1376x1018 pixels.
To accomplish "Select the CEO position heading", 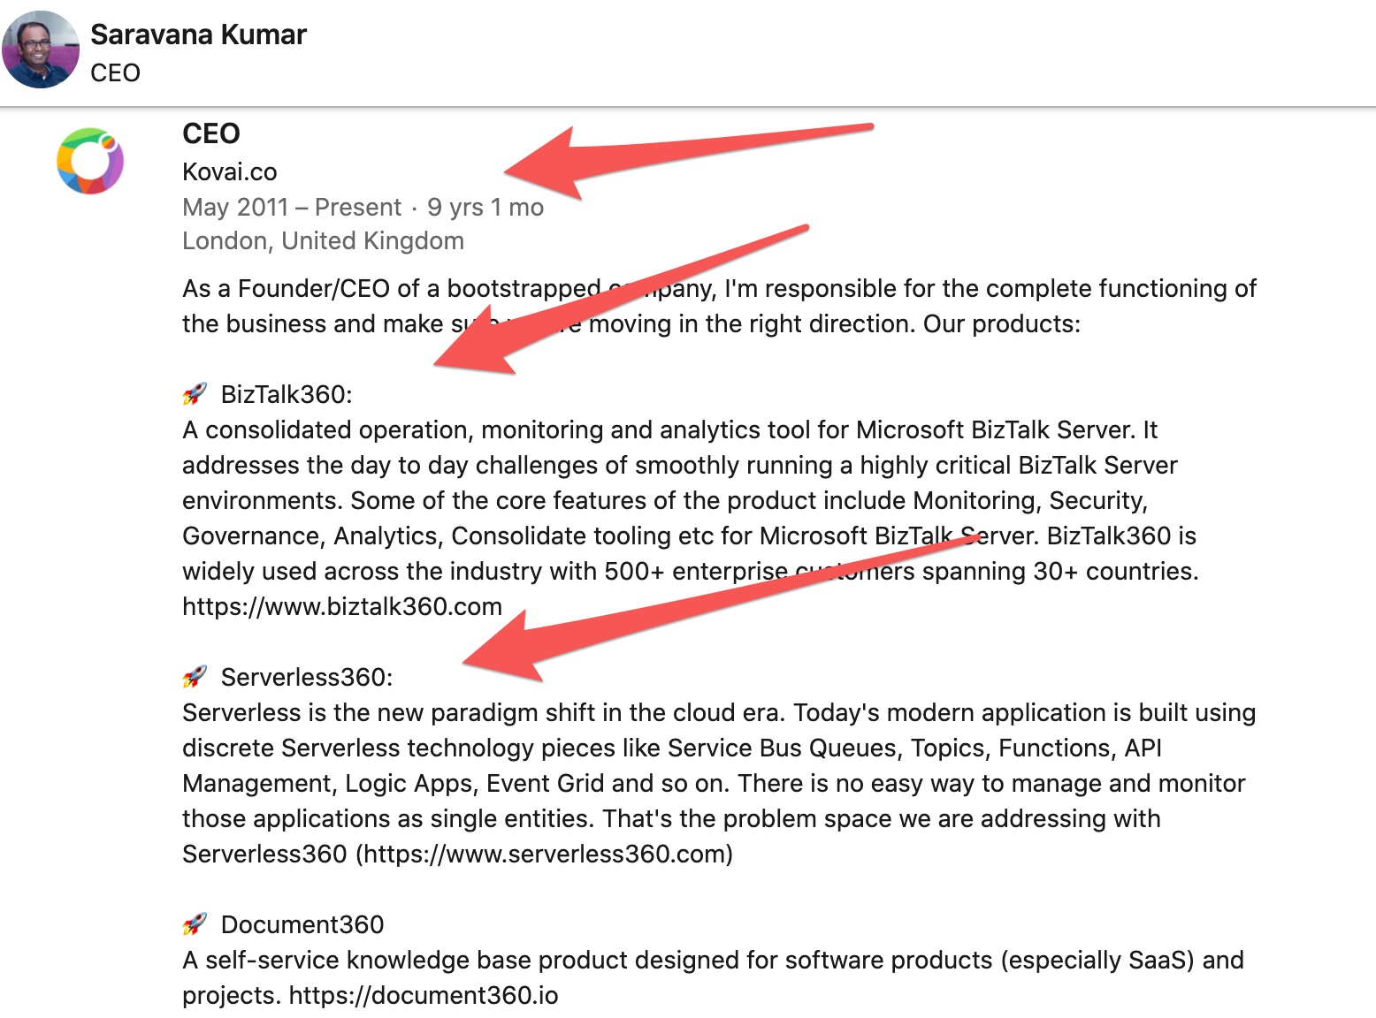I will (x=211, y=133).
